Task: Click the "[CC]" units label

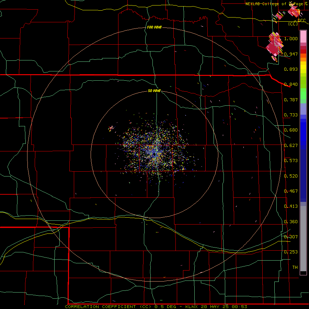Action: [293, 24]
